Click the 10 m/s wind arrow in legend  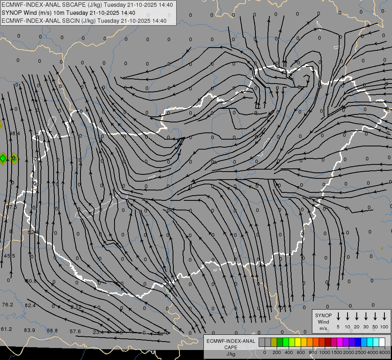coord(347,316)
